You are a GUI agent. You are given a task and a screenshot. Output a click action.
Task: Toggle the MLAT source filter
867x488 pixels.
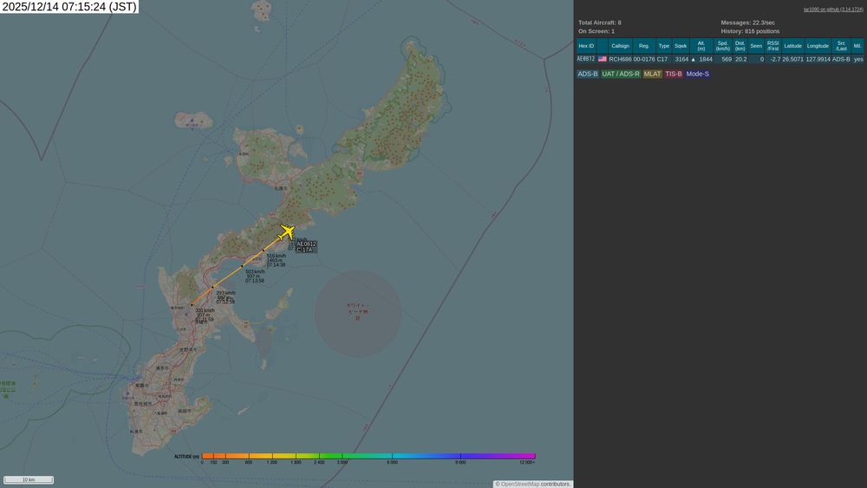(653, 74)
